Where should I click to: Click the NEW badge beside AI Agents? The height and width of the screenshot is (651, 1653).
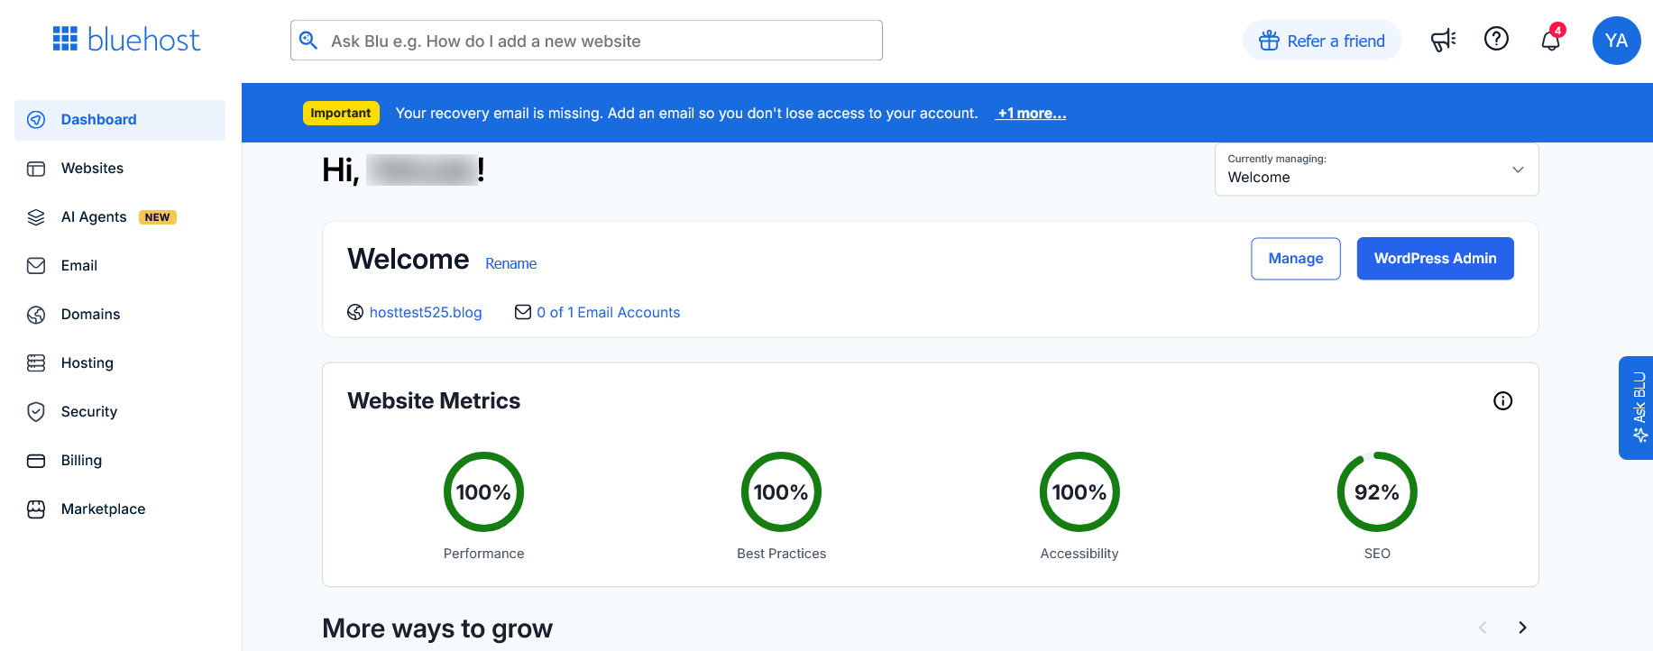tap(158, 217)
